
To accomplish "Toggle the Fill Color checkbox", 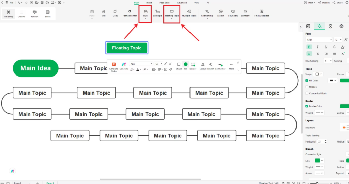I will [x=307, y=81].
